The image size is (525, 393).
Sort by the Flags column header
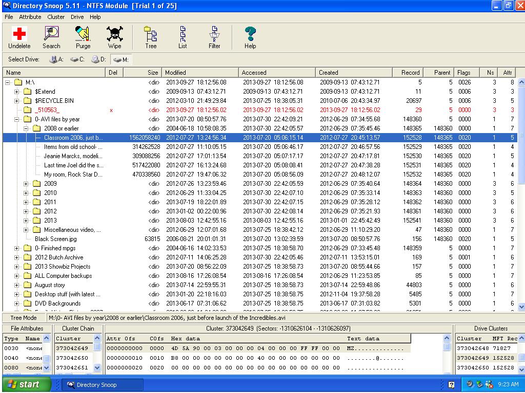[467, 73]
